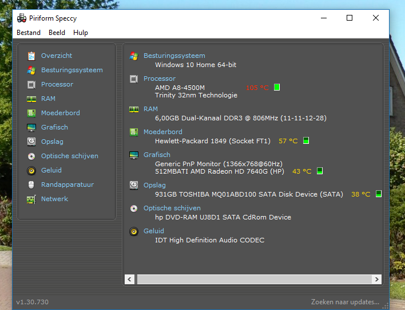This screenshot has height=310, width=405.
Task: Click the Besturingssysteem Windows flag icon in sidebar
Action: tap(31, 70)
